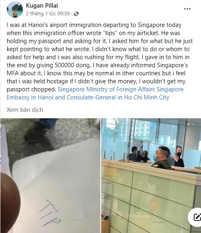201x233 pixels.
Task: Open the three-dots post options menu
Action: 187,9
